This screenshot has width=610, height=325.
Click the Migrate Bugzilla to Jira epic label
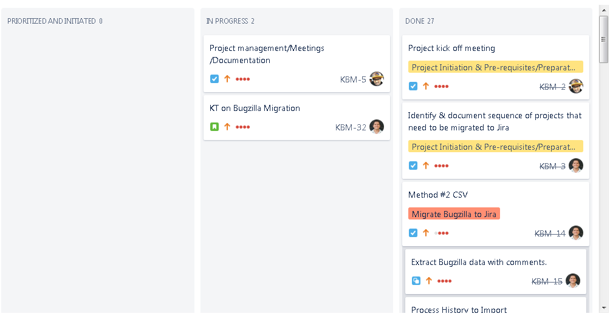454,214
